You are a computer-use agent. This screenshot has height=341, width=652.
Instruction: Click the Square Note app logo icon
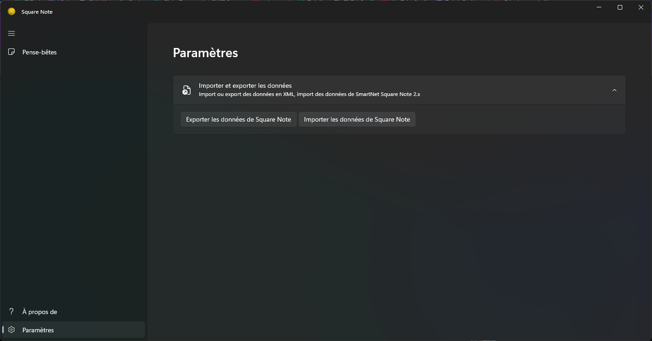coord(11,12)
